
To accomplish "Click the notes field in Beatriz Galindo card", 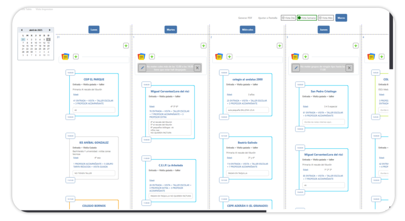I will [x=248, y=173].
